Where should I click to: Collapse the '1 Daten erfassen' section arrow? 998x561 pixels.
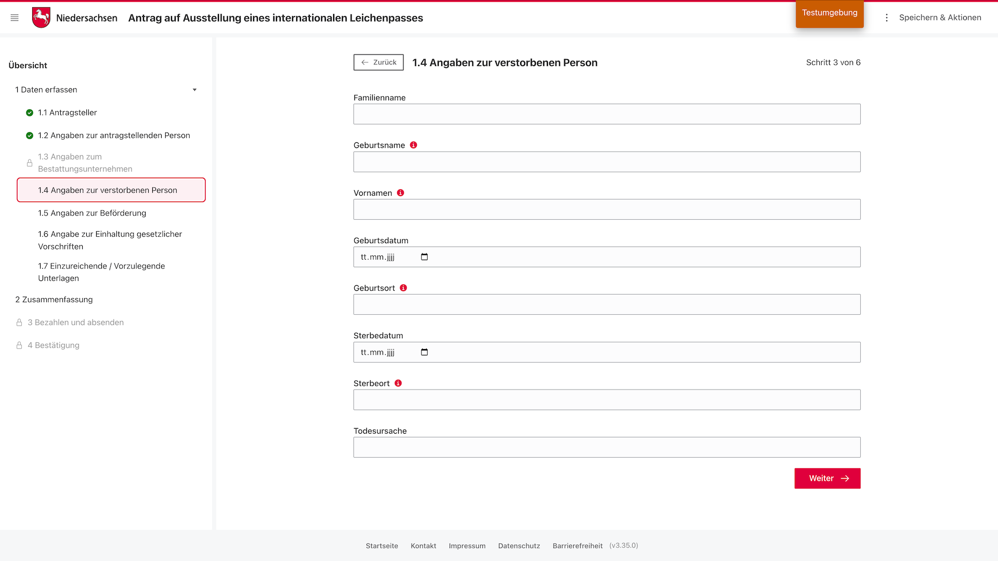point(194,90)
